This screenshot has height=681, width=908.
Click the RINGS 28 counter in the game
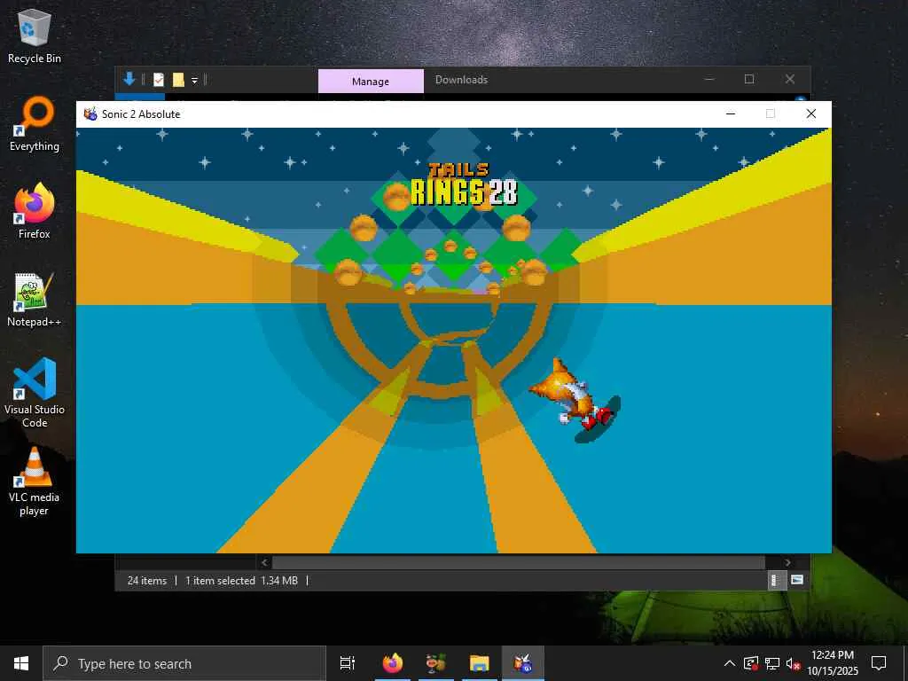tap(464, 192)
